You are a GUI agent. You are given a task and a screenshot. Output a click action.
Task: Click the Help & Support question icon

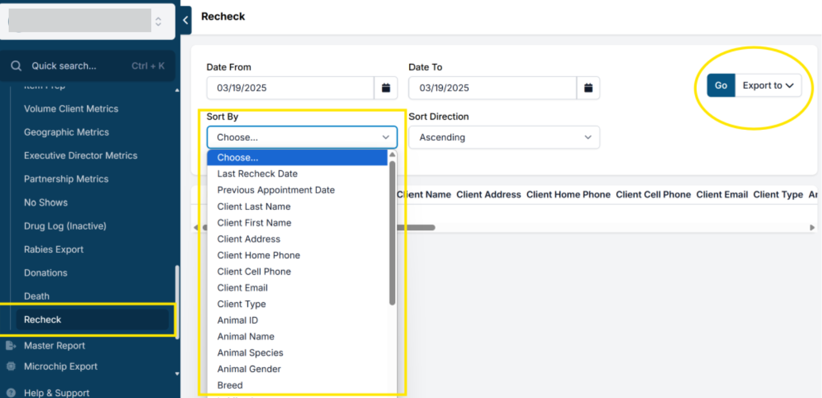point(11,392)
